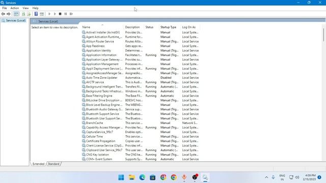Select the Application Information service

point(141,55)
